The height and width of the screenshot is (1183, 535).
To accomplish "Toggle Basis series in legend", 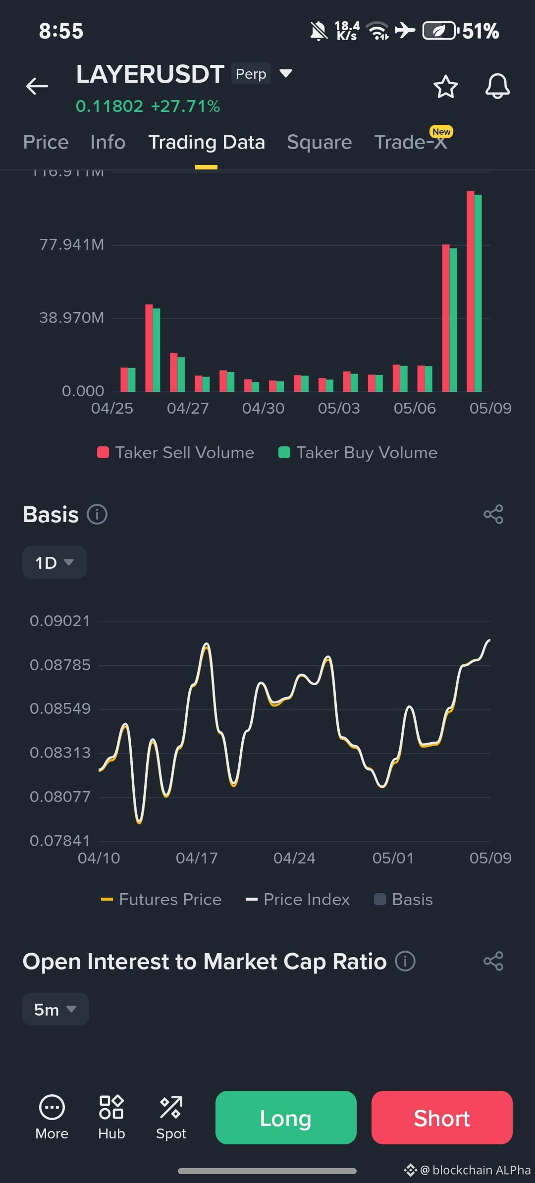I will (403, 899).
